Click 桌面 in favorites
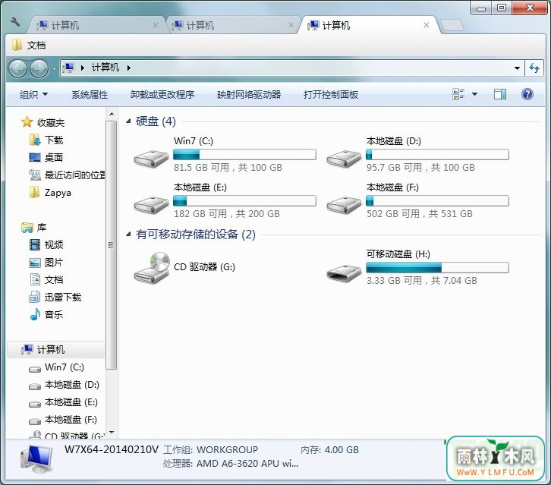The image size is (551, 485). [46, 157]
